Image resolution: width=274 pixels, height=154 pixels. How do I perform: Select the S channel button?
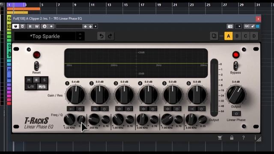point(44,80)
